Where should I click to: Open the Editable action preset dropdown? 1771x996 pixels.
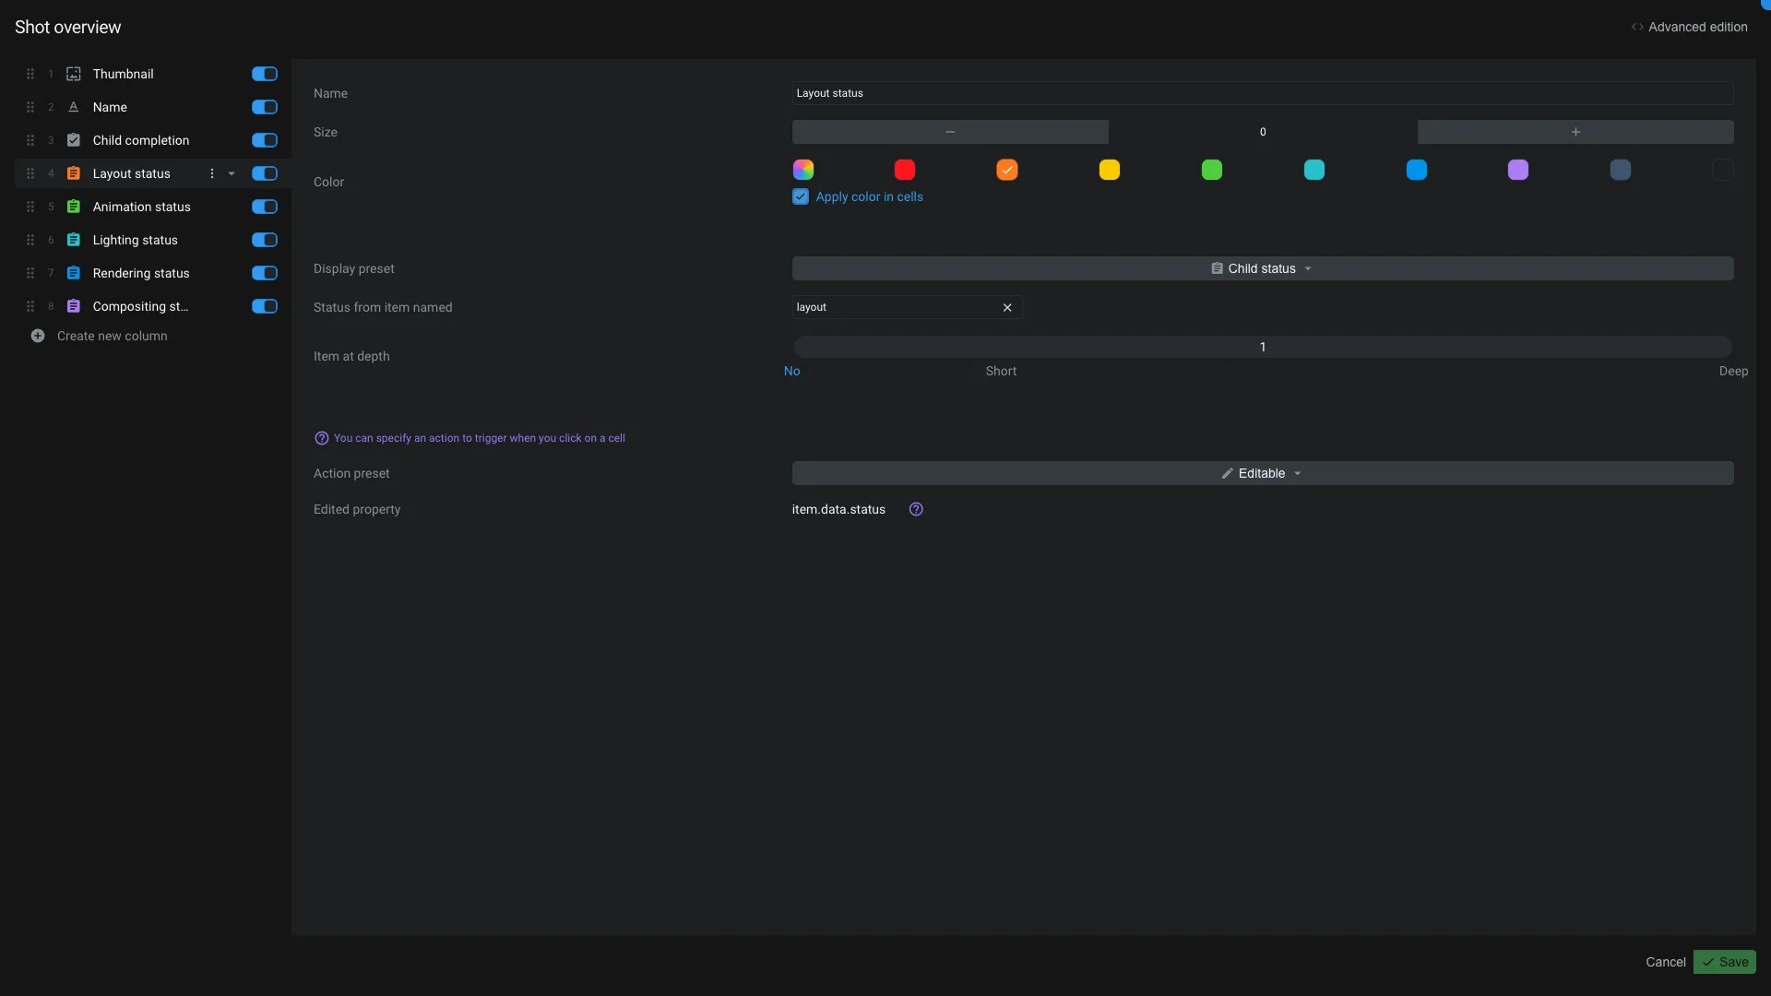[x=1262, y=473]
